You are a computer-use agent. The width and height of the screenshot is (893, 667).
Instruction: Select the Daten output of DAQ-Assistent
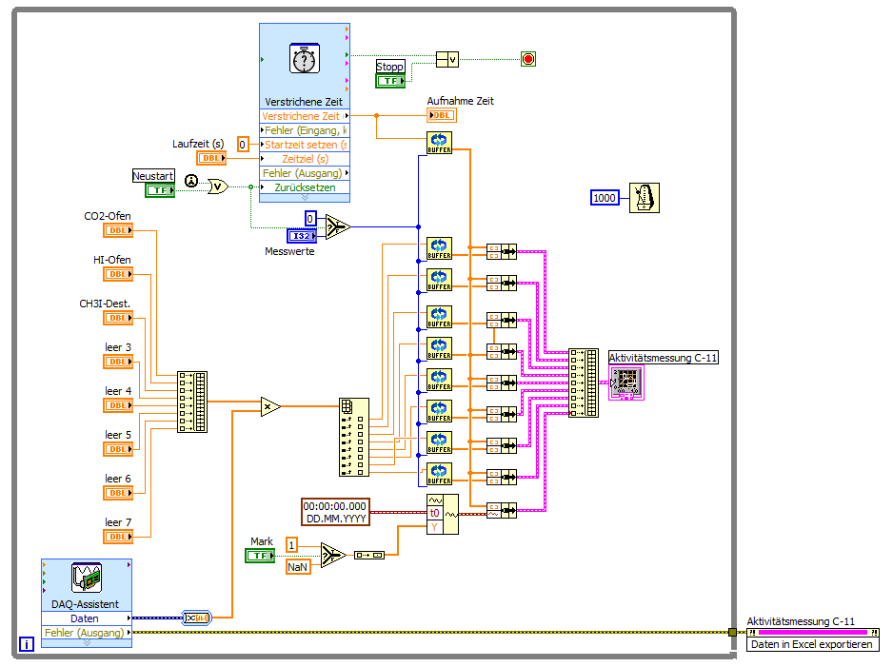tap(87, 618)
